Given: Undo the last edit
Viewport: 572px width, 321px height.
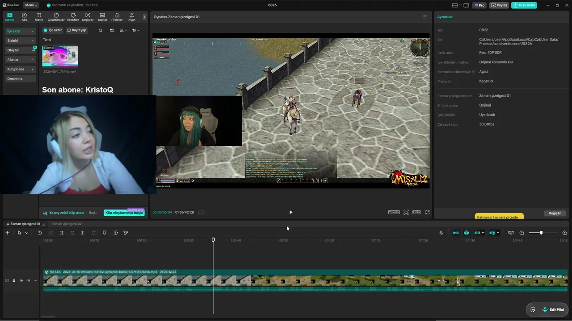Looking at the screenshot, I should pyautogui.click(x=40, y=233).
